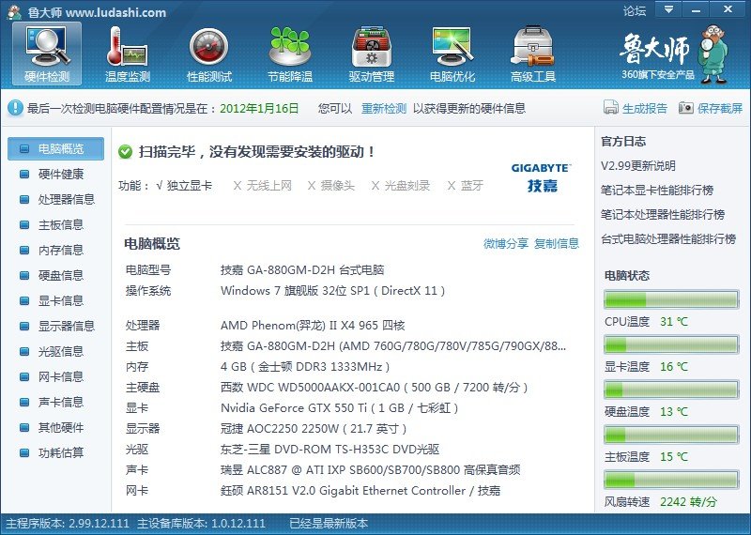The image size is (751, 535).
Task: Click the Windows 7 旗舰版 operating system text
Action: [333, 291]
